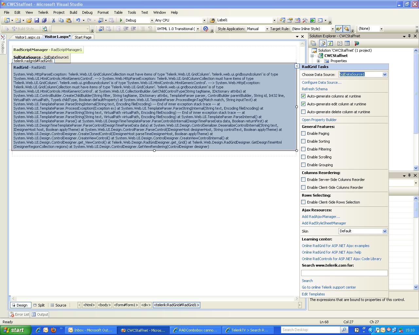The height and width of the screenshot is (335, 419).
Task: Uncheck Auto-generate edit column at runtime
Action: 303,104
